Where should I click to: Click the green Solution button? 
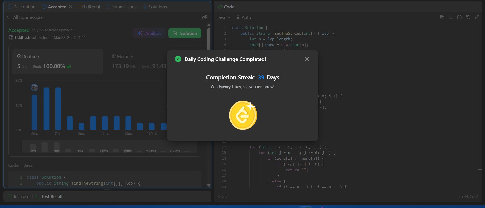point(185,33)
